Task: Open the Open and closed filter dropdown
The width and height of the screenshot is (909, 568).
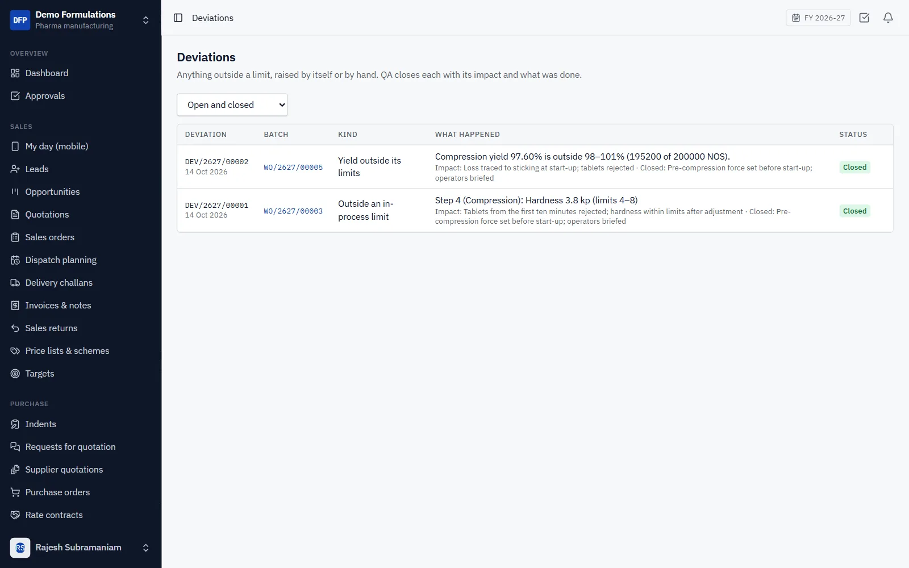Action: (x=232, y=105)
